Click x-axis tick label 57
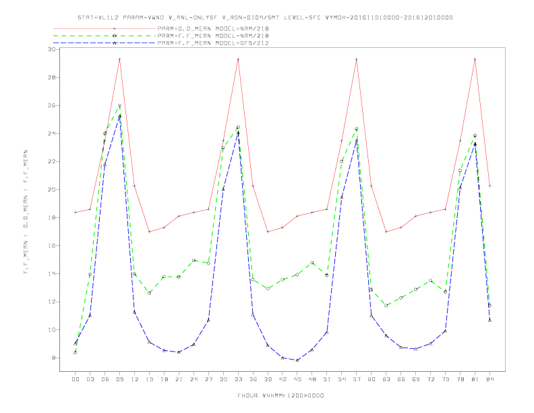534x413 pixels. [357, 379]
